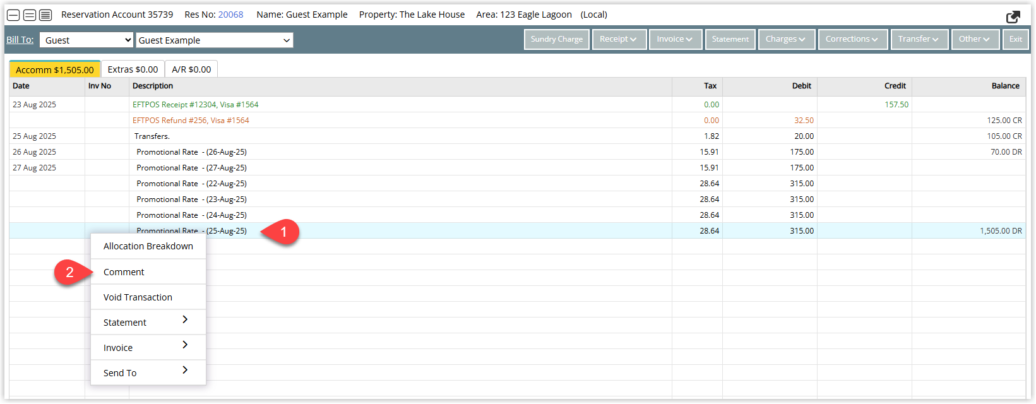Select EFTPOS Refund #256, Visa #1564 row
The width and height of the screenshot is (1036, 404).
click(518, 121)
